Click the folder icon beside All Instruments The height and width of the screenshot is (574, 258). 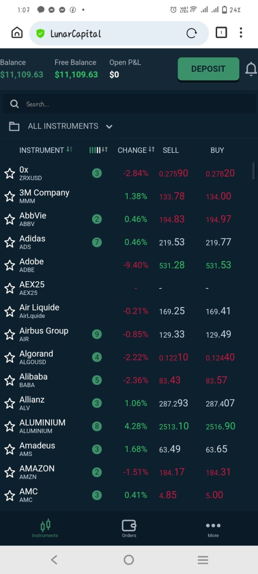14,126
